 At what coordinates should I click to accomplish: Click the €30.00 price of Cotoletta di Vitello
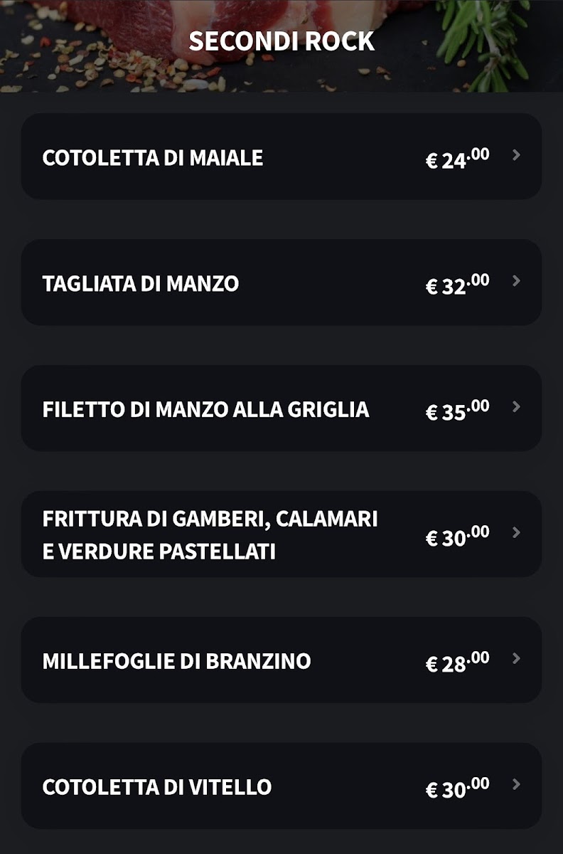(x=457, y=788)
